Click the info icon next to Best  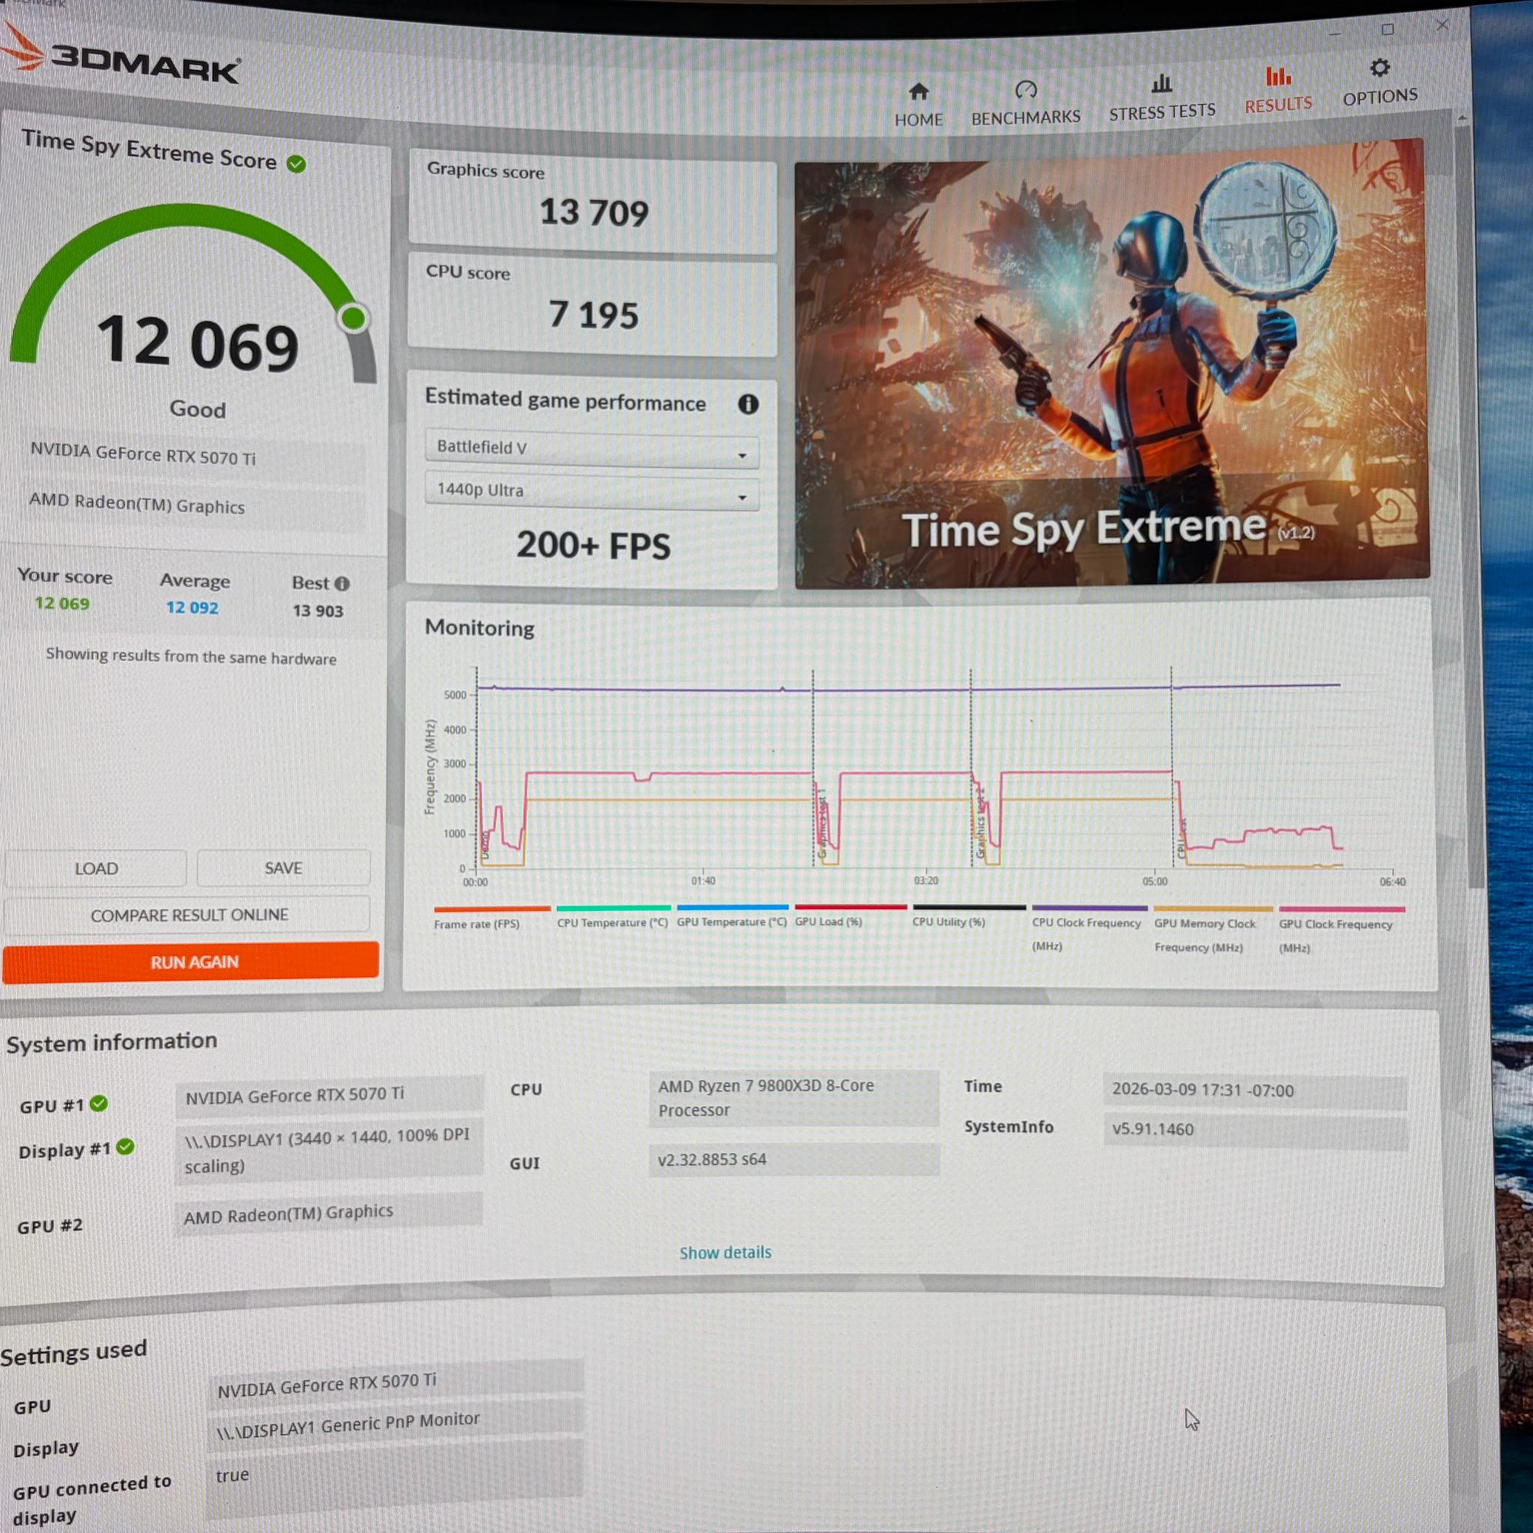tap(342, 584)
